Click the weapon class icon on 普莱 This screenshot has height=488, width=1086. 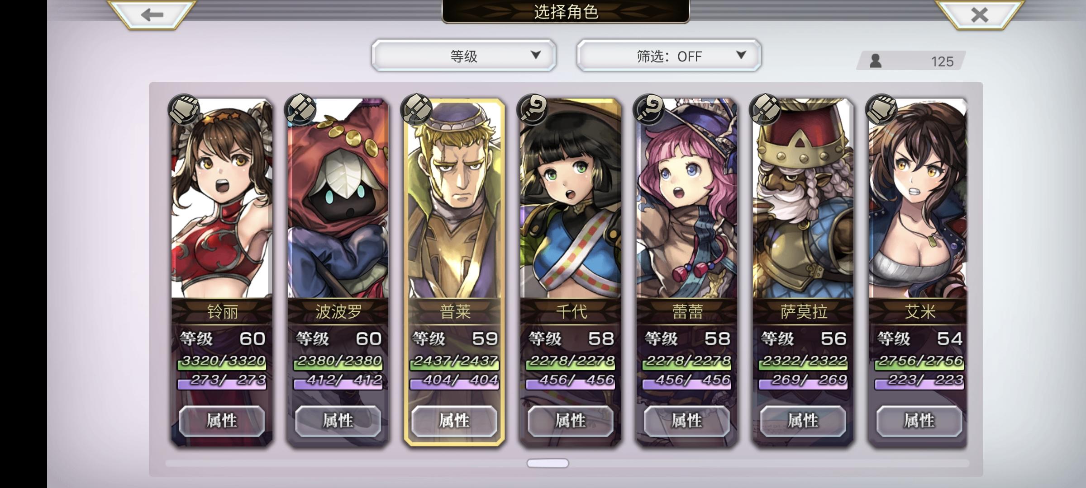pyautogui.click(x=416, y=109)
